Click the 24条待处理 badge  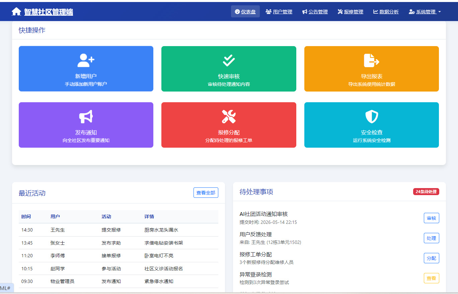(426, 191)
